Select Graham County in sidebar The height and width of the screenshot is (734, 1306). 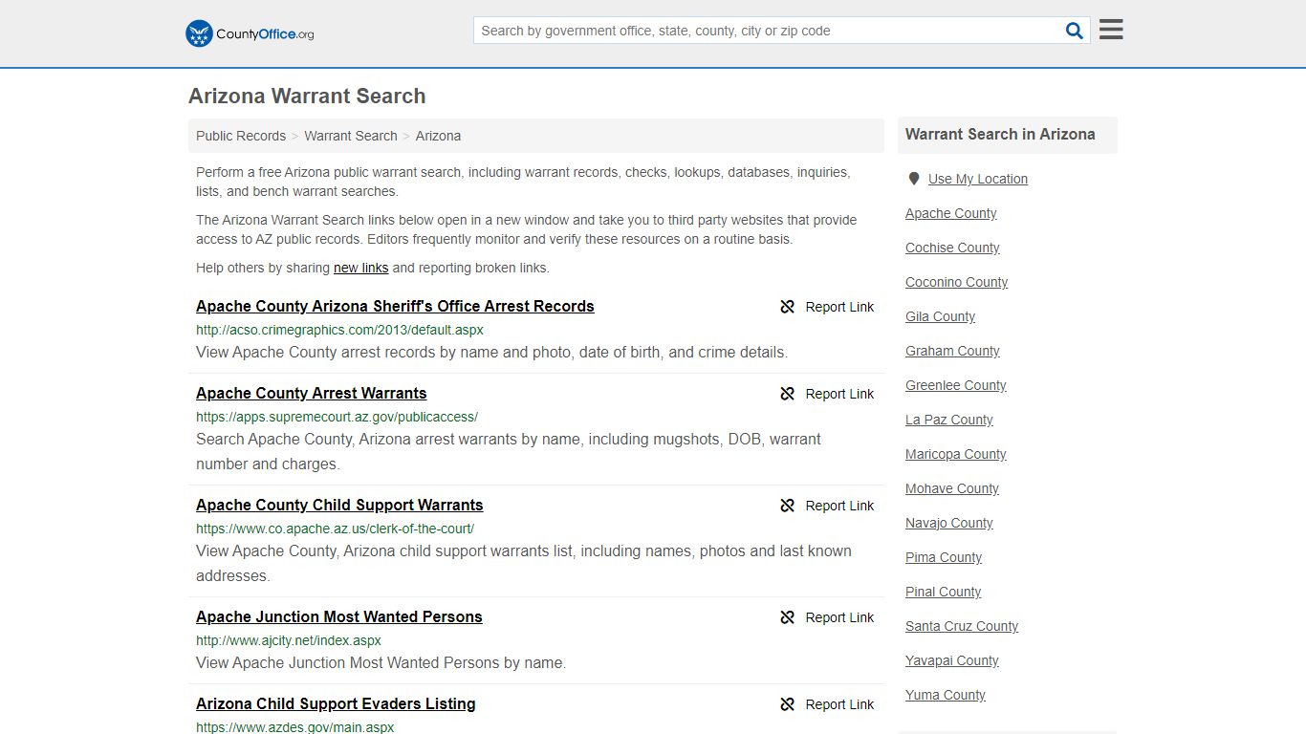click(952, 351)
